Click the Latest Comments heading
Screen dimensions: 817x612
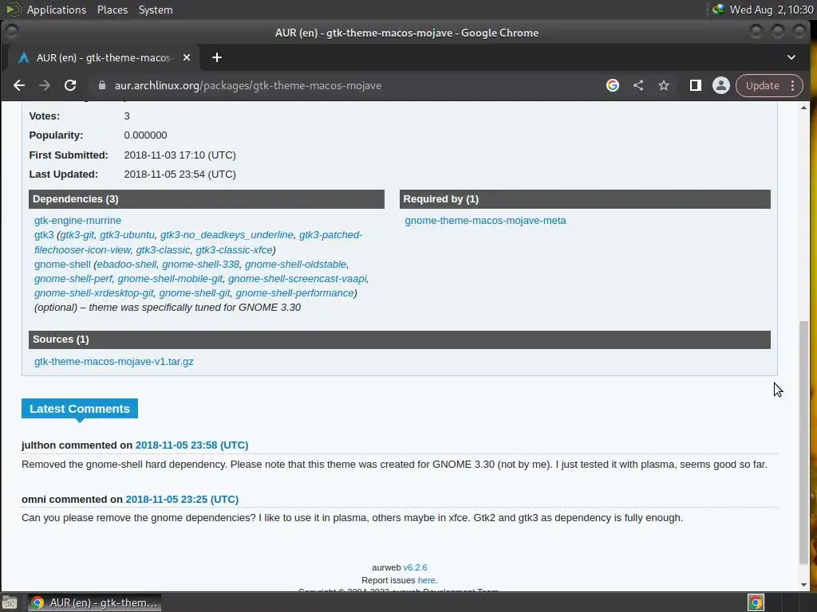pyautogui.click(x=80, y=409)
